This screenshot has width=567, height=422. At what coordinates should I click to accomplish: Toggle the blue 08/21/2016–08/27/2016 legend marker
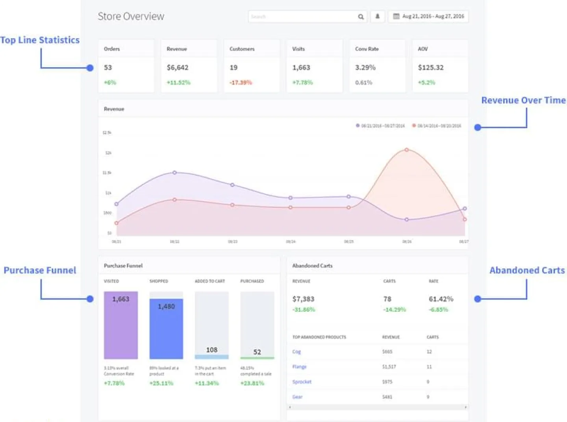click(358, 126)
